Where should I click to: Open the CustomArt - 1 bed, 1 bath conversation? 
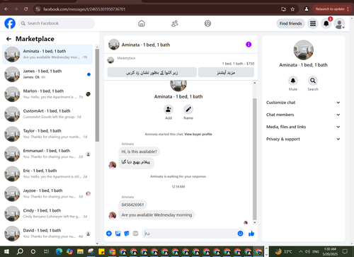point(47,114)
